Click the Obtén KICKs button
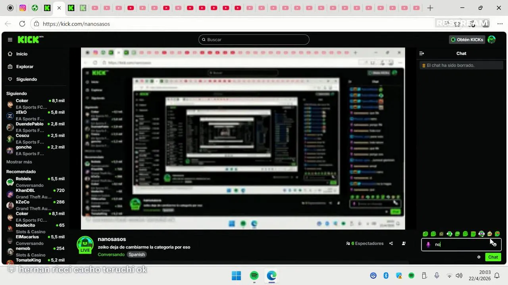 tap(467, 40)
